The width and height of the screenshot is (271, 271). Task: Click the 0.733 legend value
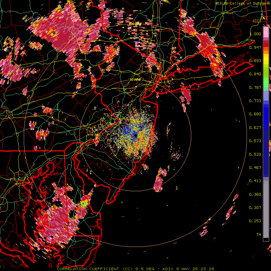[x=255, y=101]
